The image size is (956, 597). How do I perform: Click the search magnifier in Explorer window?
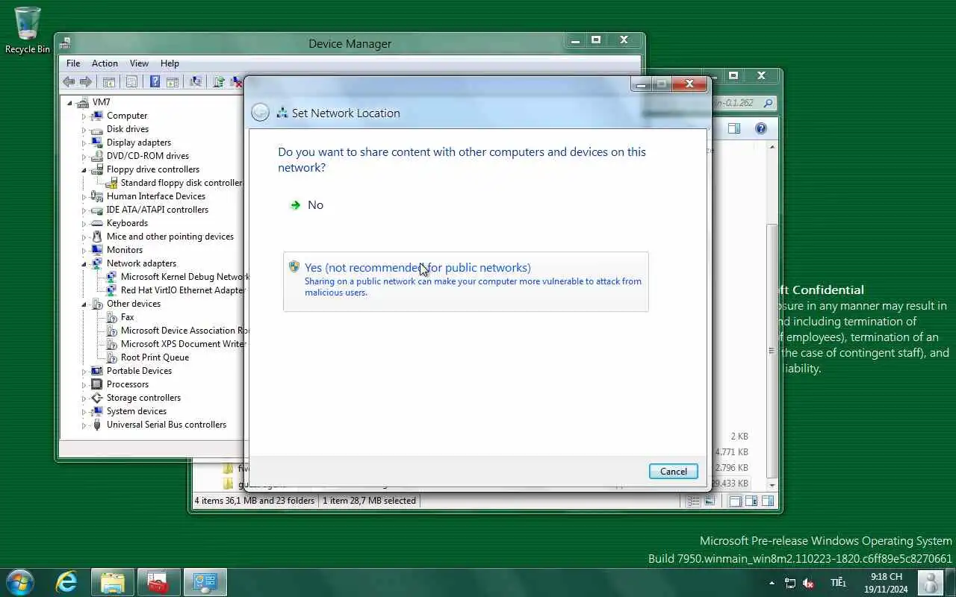[768, 103]
